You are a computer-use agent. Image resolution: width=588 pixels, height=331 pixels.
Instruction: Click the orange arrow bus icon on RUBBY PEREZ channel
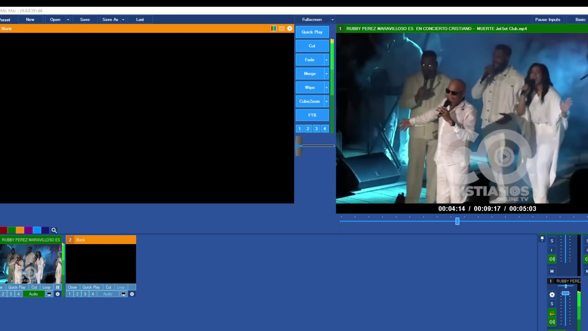click(x=552, y=313)
